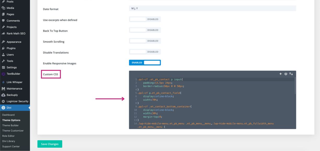Click the '.ppl-cf .et_contact_bottom_container{' line

165,106
